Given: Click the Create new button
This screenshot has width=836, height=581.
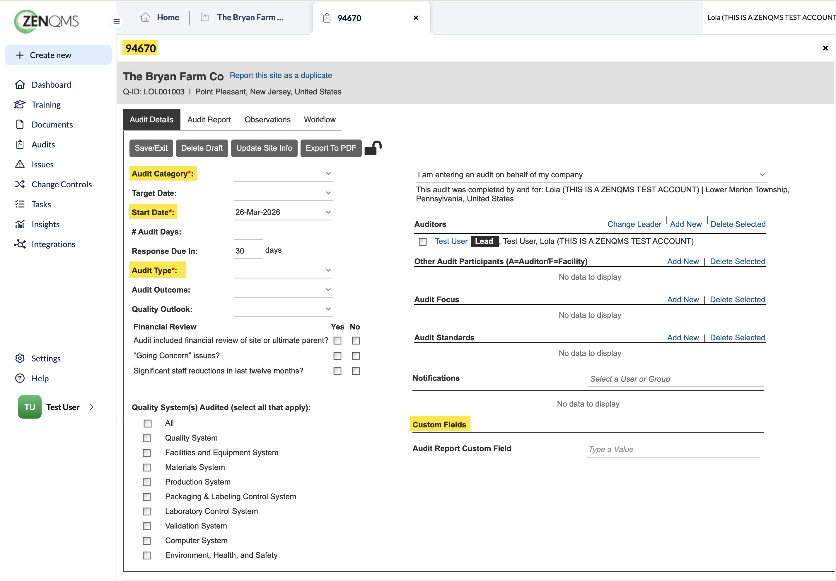Looking at the screenshot, I should coord(58,55).
